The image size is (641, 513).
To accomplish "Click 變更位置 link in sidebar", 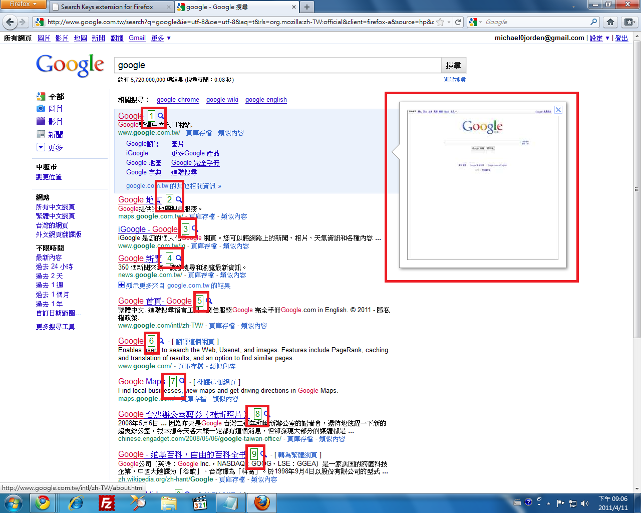I will (49, 177).
